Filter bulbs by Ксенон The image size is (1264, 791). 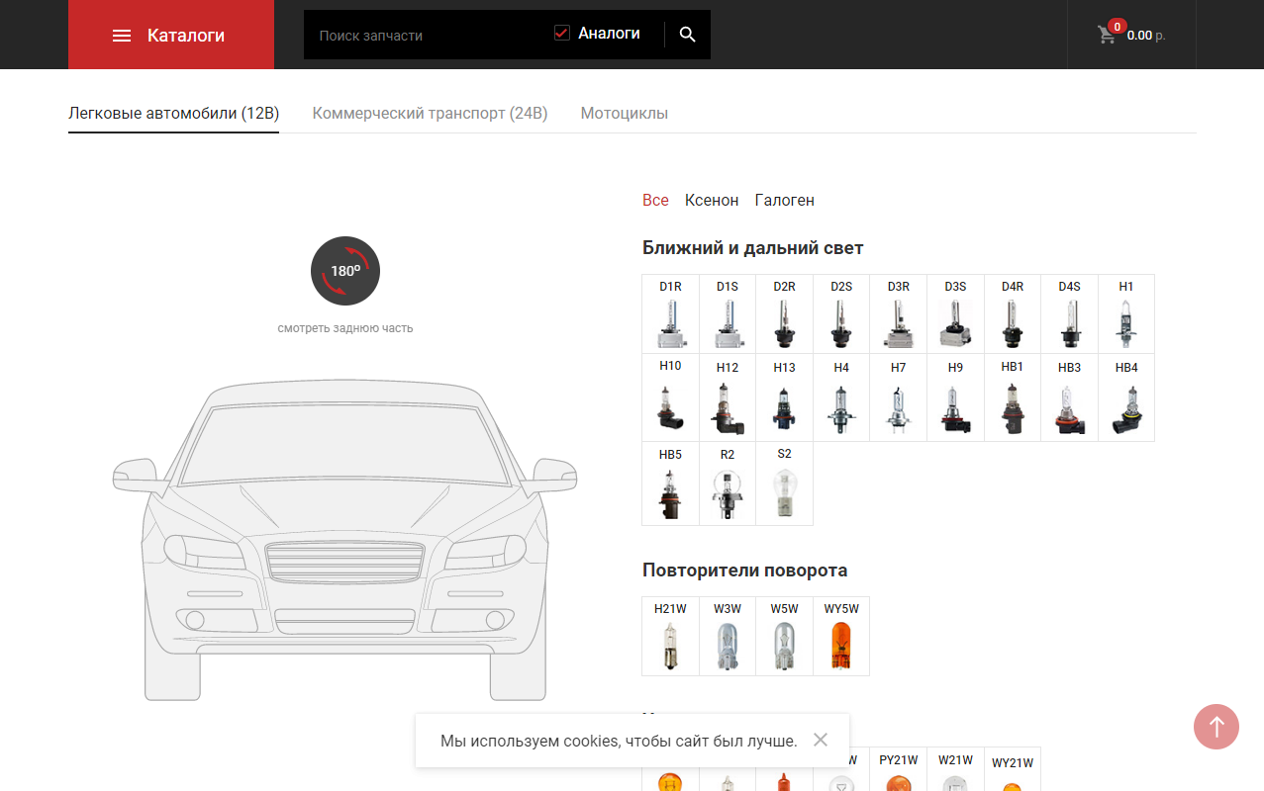click(711, 200)
